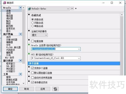Screen dimensions: 126x94
Task: Open SQL 窗口 preferences page
Action: [x=11, y=66]
